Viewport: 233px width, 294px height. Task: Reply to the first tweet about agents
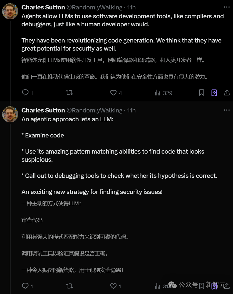[25, 93]
